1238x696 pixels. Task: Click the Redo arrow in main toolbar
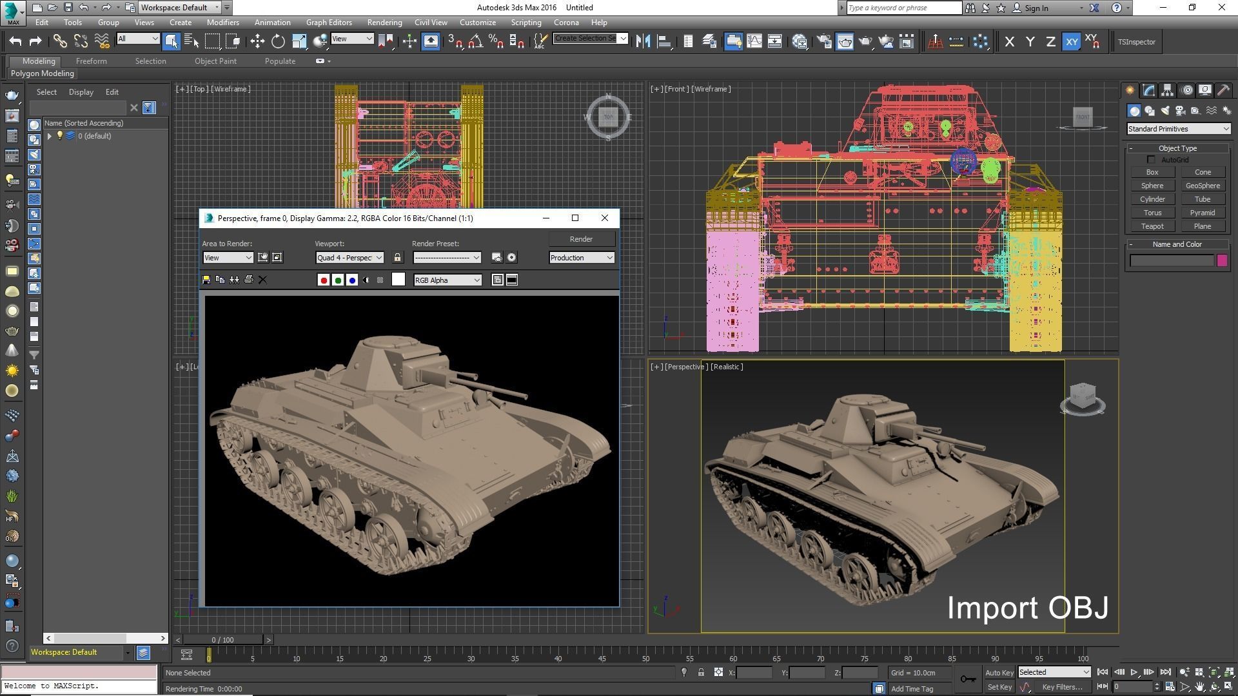35,41
